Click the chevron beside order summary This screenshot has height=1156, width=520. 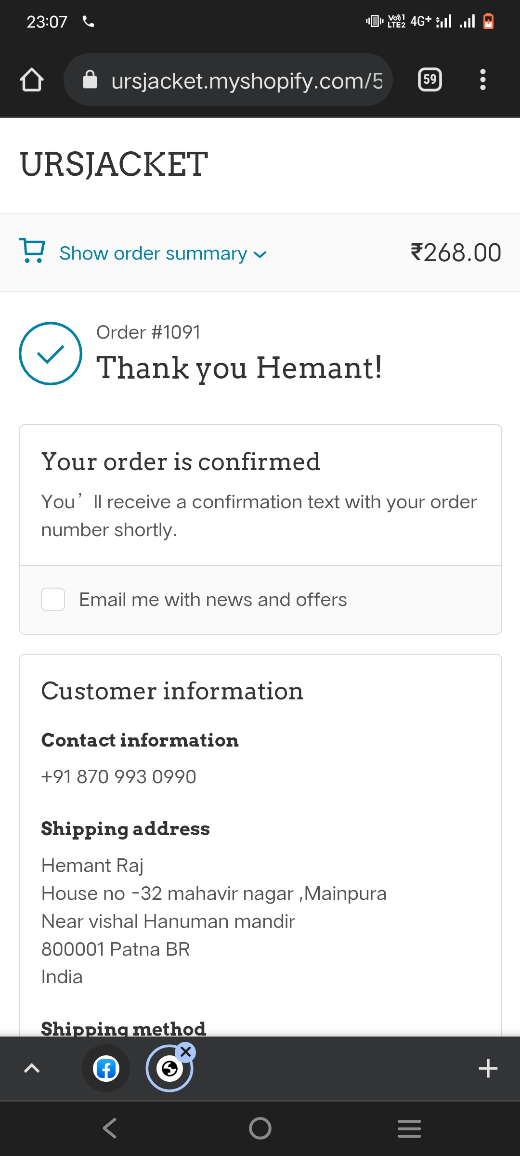(x=260, y=255)
